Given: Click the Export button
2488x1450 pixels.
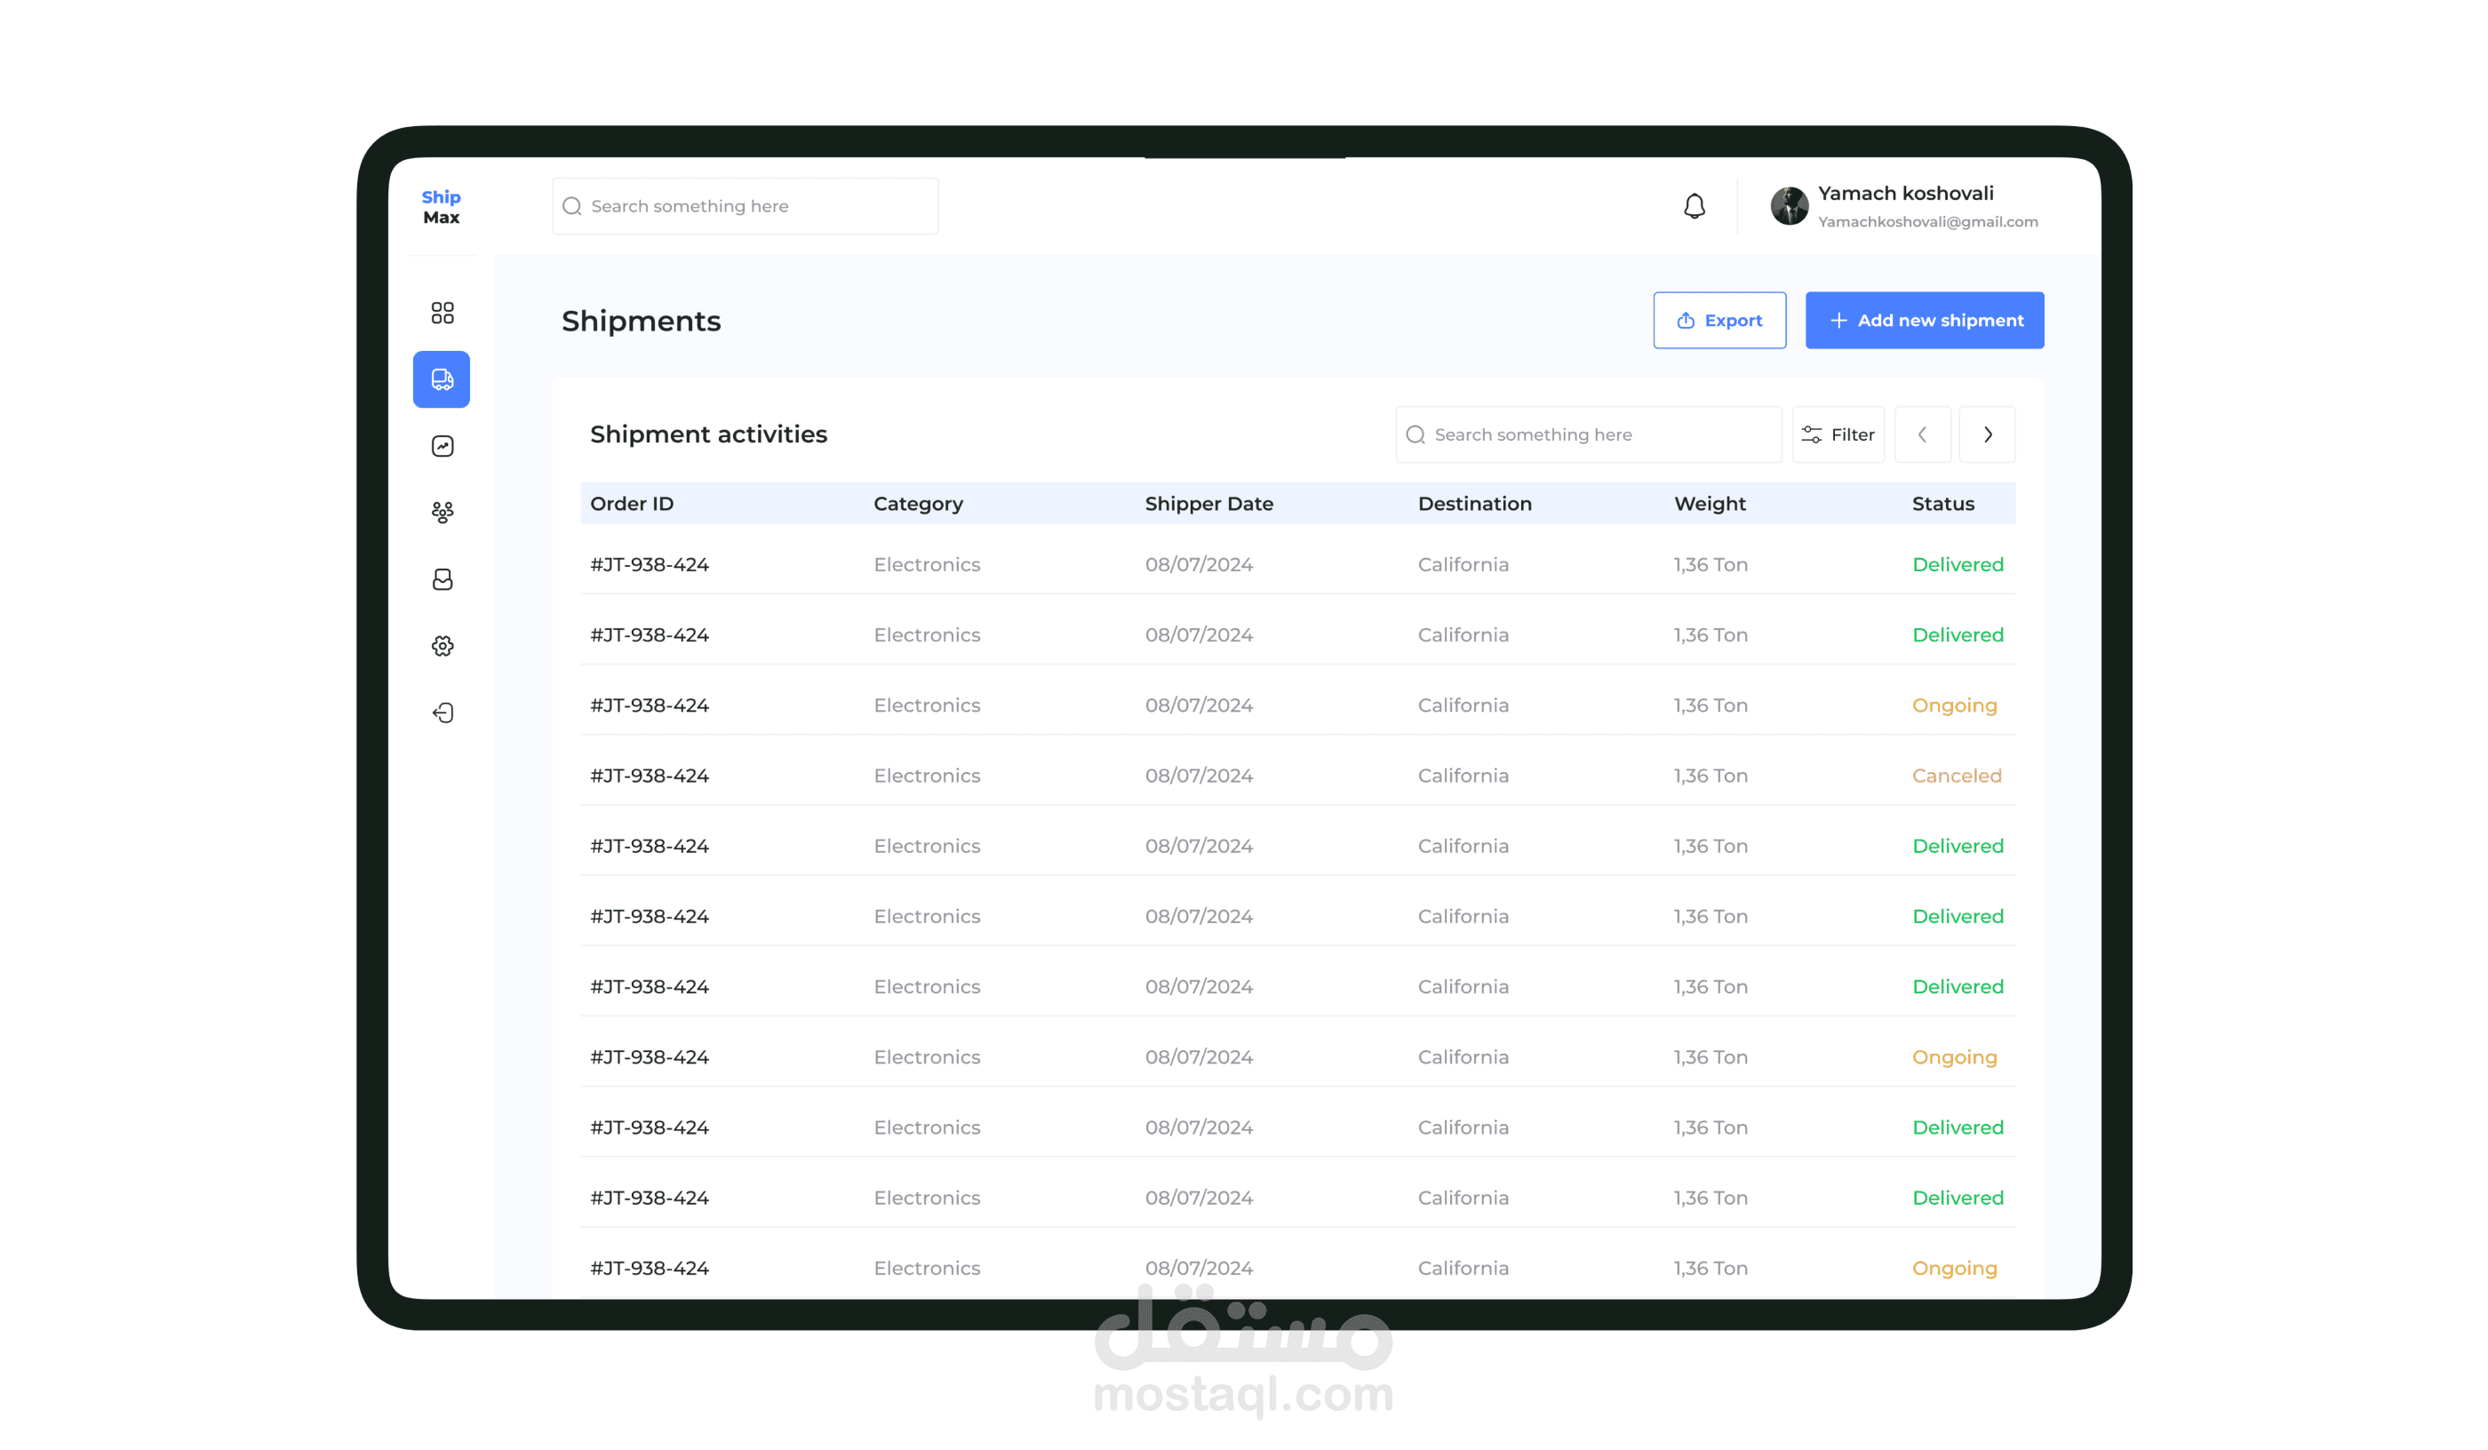Looking at the screenshot, I should click(x=1718, y=320).
